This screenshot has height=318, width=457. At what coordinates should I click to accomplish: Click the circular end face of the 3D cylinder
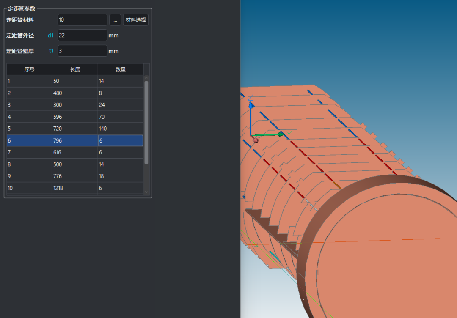(x=388, y=256)
